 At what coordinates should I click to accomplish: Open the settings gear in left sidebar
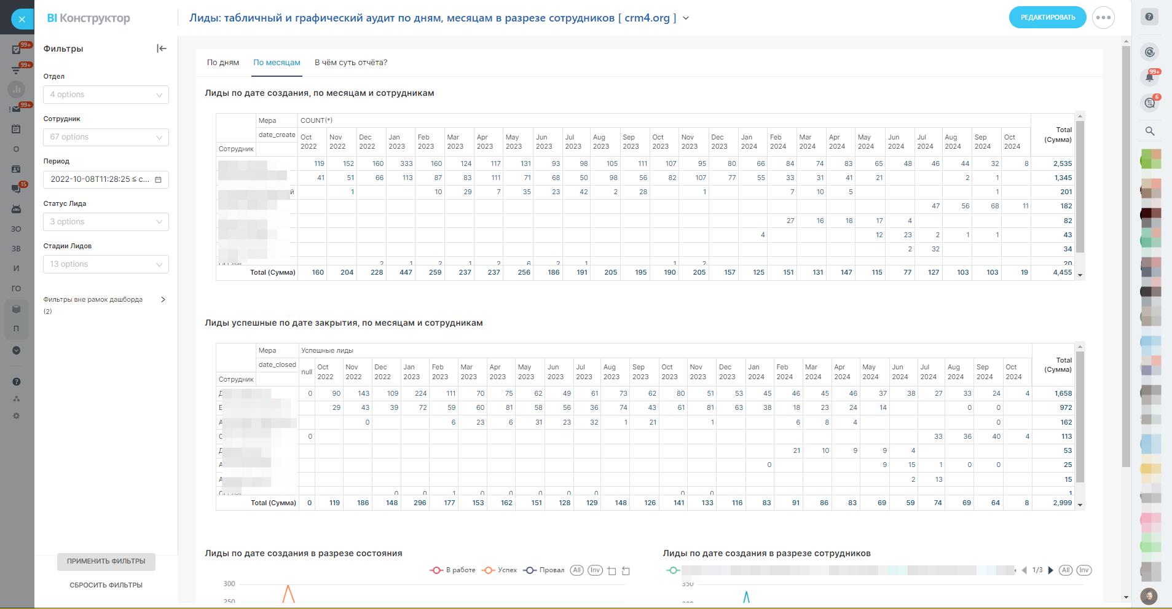pyautogui.click(x=17, y=416)
